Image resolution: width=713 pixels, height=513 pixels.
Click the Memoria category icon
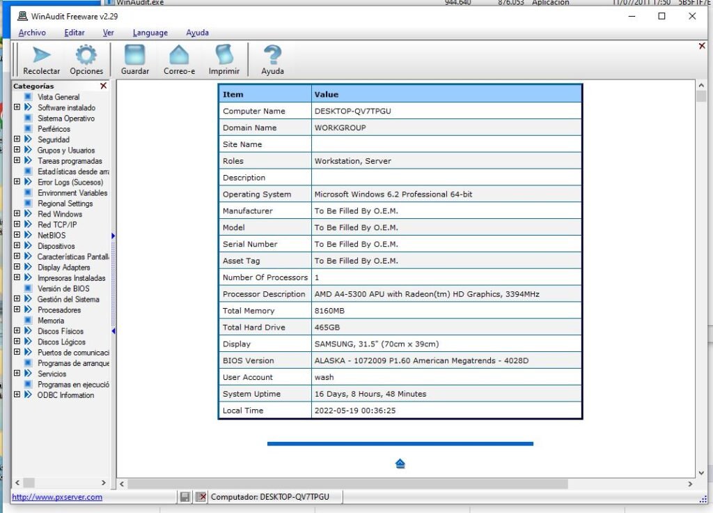click(x=28, y=320)
